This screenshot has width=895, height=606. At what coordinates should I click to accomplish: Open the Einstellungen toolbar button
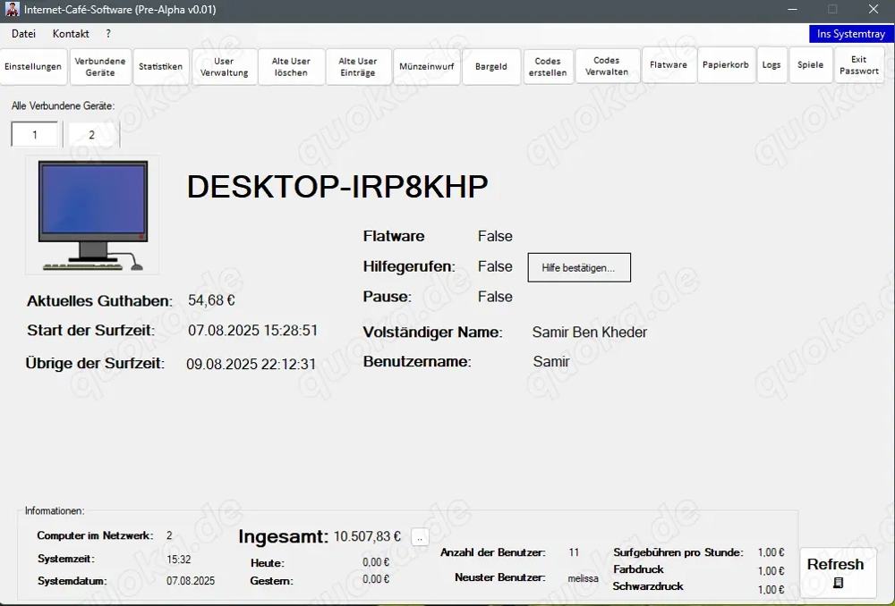pyautogui.click(x=33, y=65)
